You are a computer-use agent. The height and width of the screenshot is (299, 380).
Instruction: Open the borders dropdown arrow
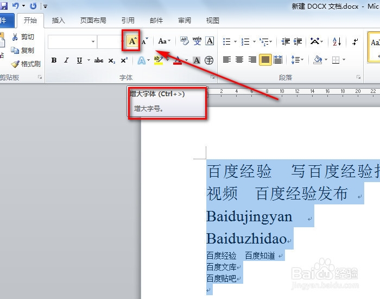coord(344,59)
